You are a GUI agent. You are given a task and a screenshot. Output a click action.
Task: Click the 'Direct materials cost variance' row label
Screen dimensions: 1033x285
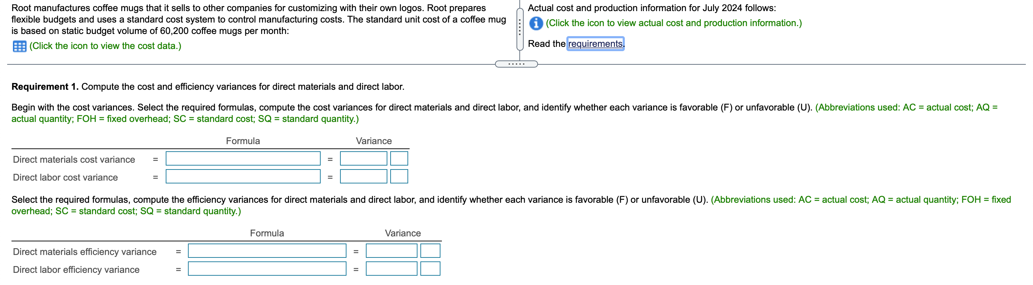tap(74, 159)
